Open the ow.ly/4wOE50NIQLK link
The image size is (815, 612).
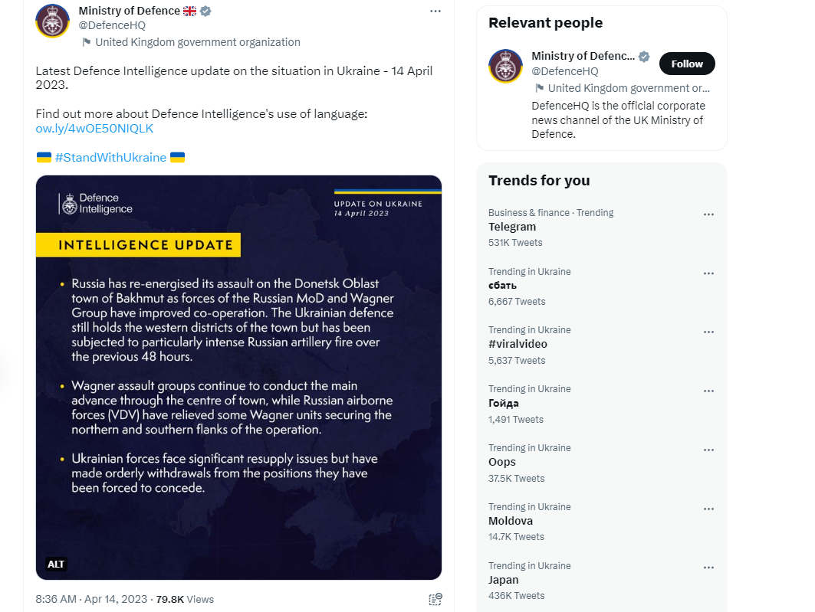pyautogui.click(x=94, y=128)
